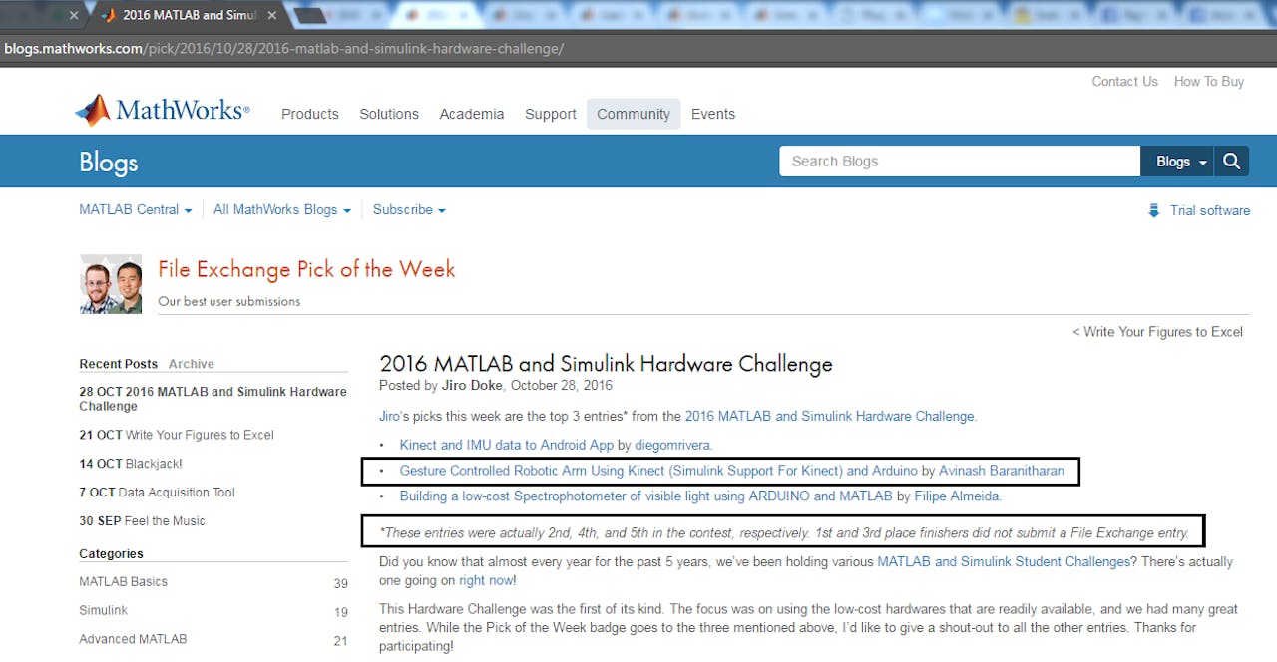
Task: Select the Simulink category
Action: [x=104, y=610]
